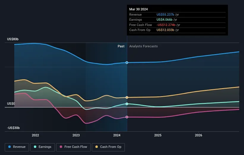Click the 2026 x-axis label
244x155 pixels.
tap(199, 135)
